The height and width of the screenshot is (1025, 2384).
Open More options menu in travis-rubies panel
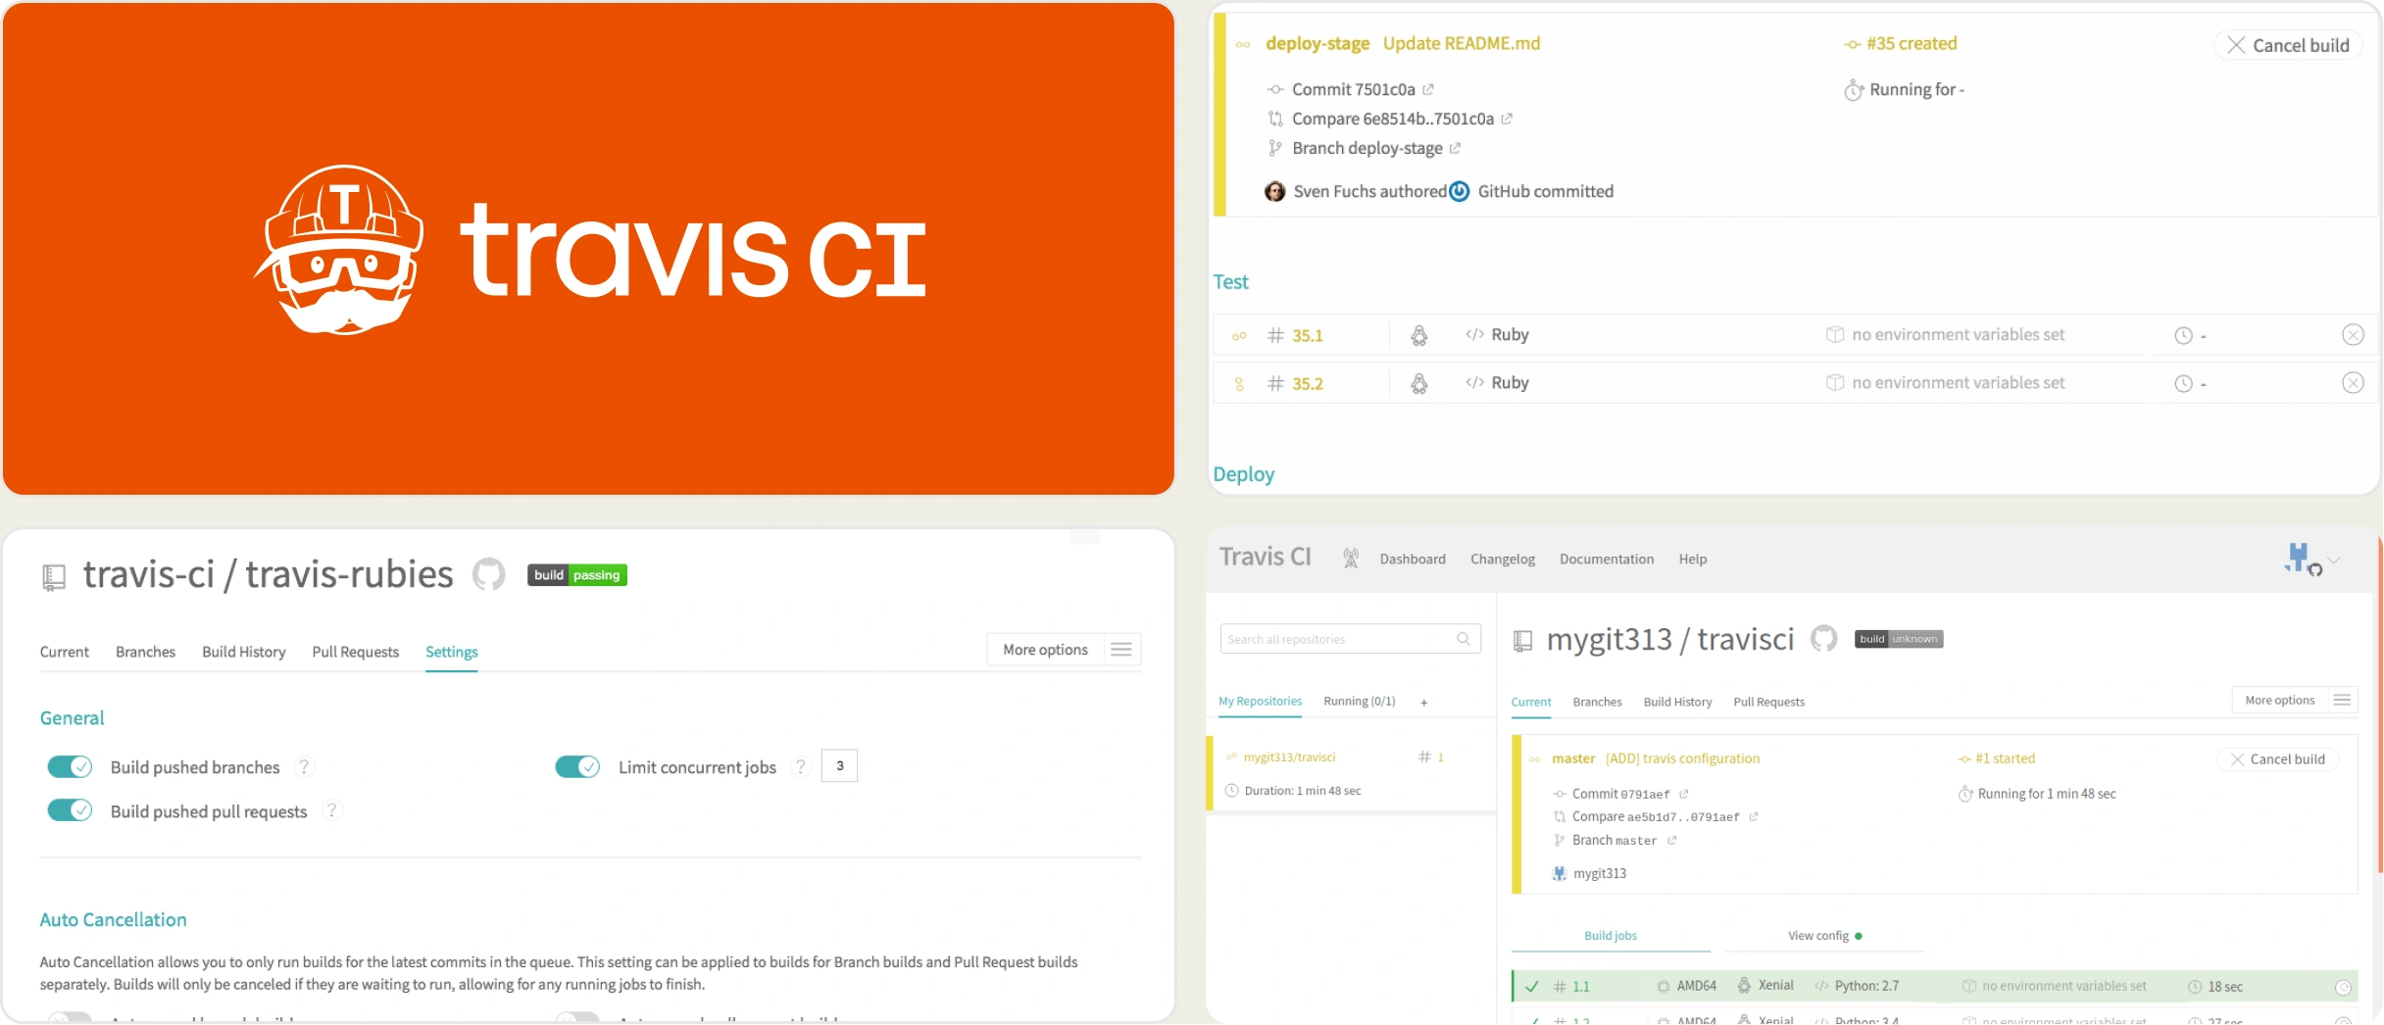click(x=1064, y=650)
